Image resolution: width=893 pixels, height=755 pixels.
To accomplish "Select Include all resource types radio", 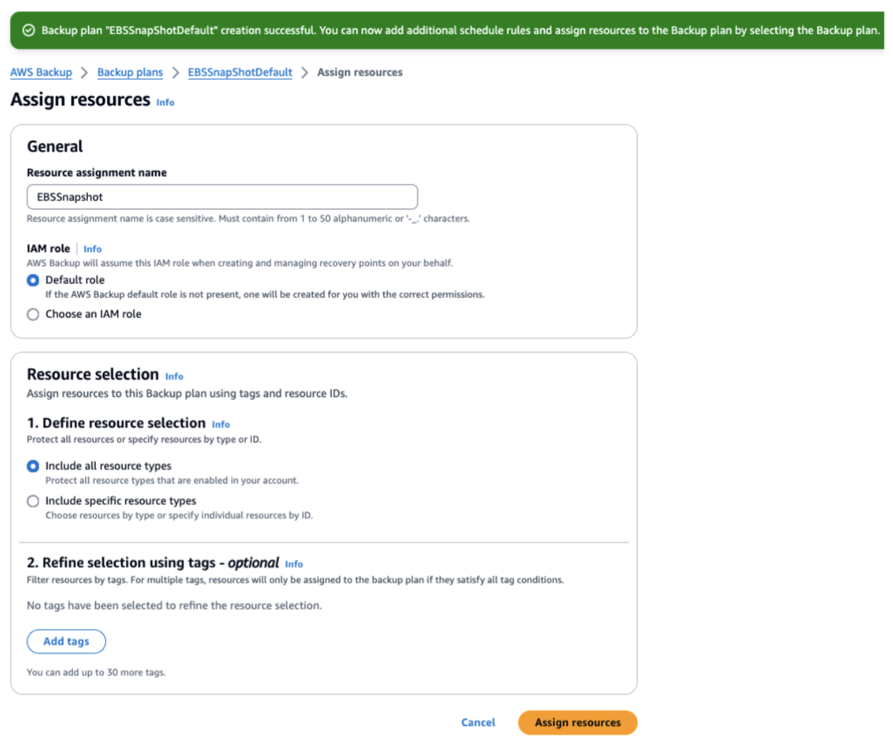I will [x=33, y=466].
